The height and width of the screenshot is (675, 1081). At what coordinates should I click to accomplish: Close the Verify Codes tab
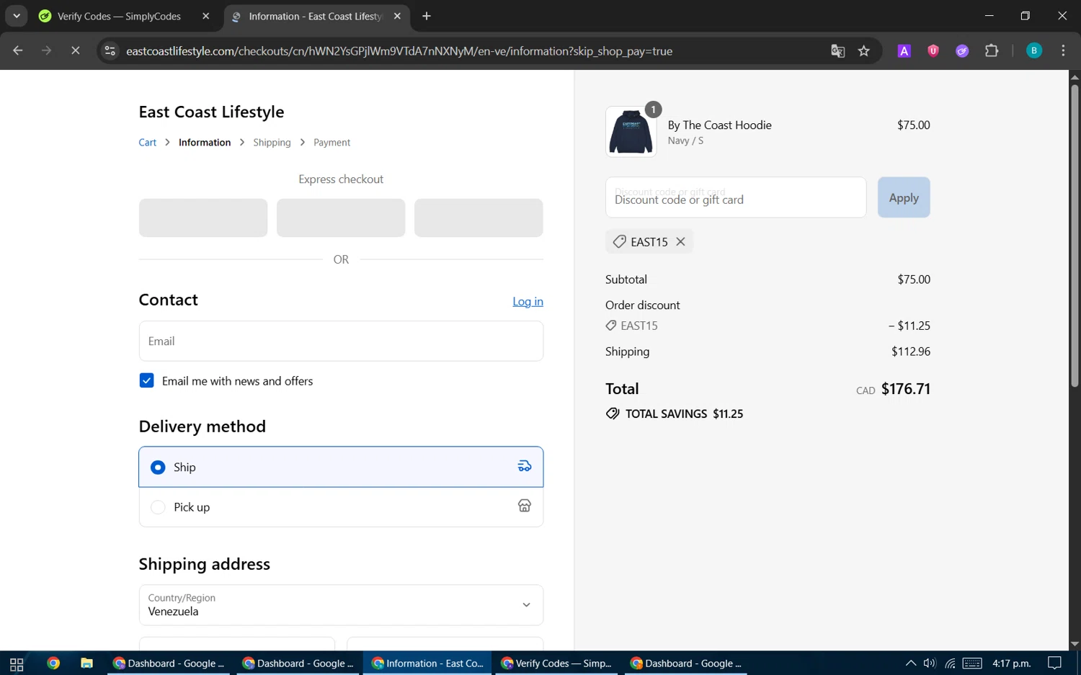pos(205,16)
